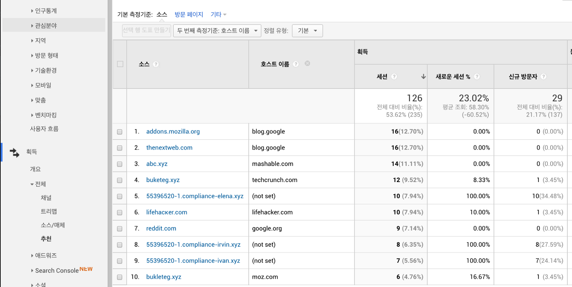Select the checkbox for the reddit.com row
572x287 pixels.
point(120,229)
